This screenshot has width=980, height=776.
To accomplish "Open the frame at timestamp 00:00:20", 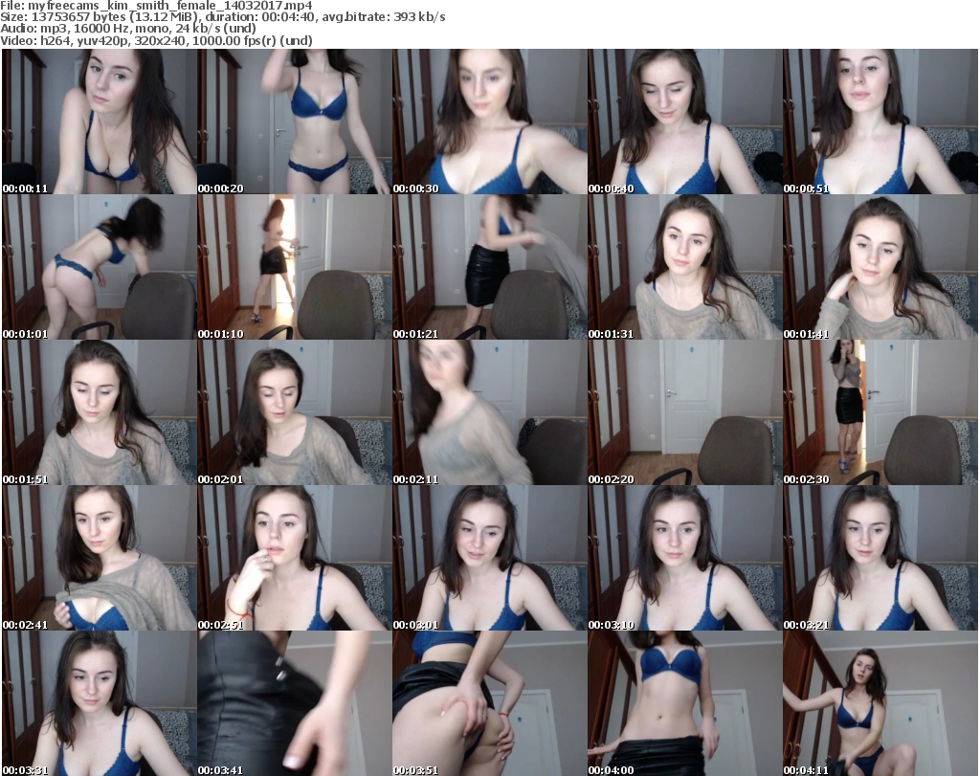I will click(295, 122).
